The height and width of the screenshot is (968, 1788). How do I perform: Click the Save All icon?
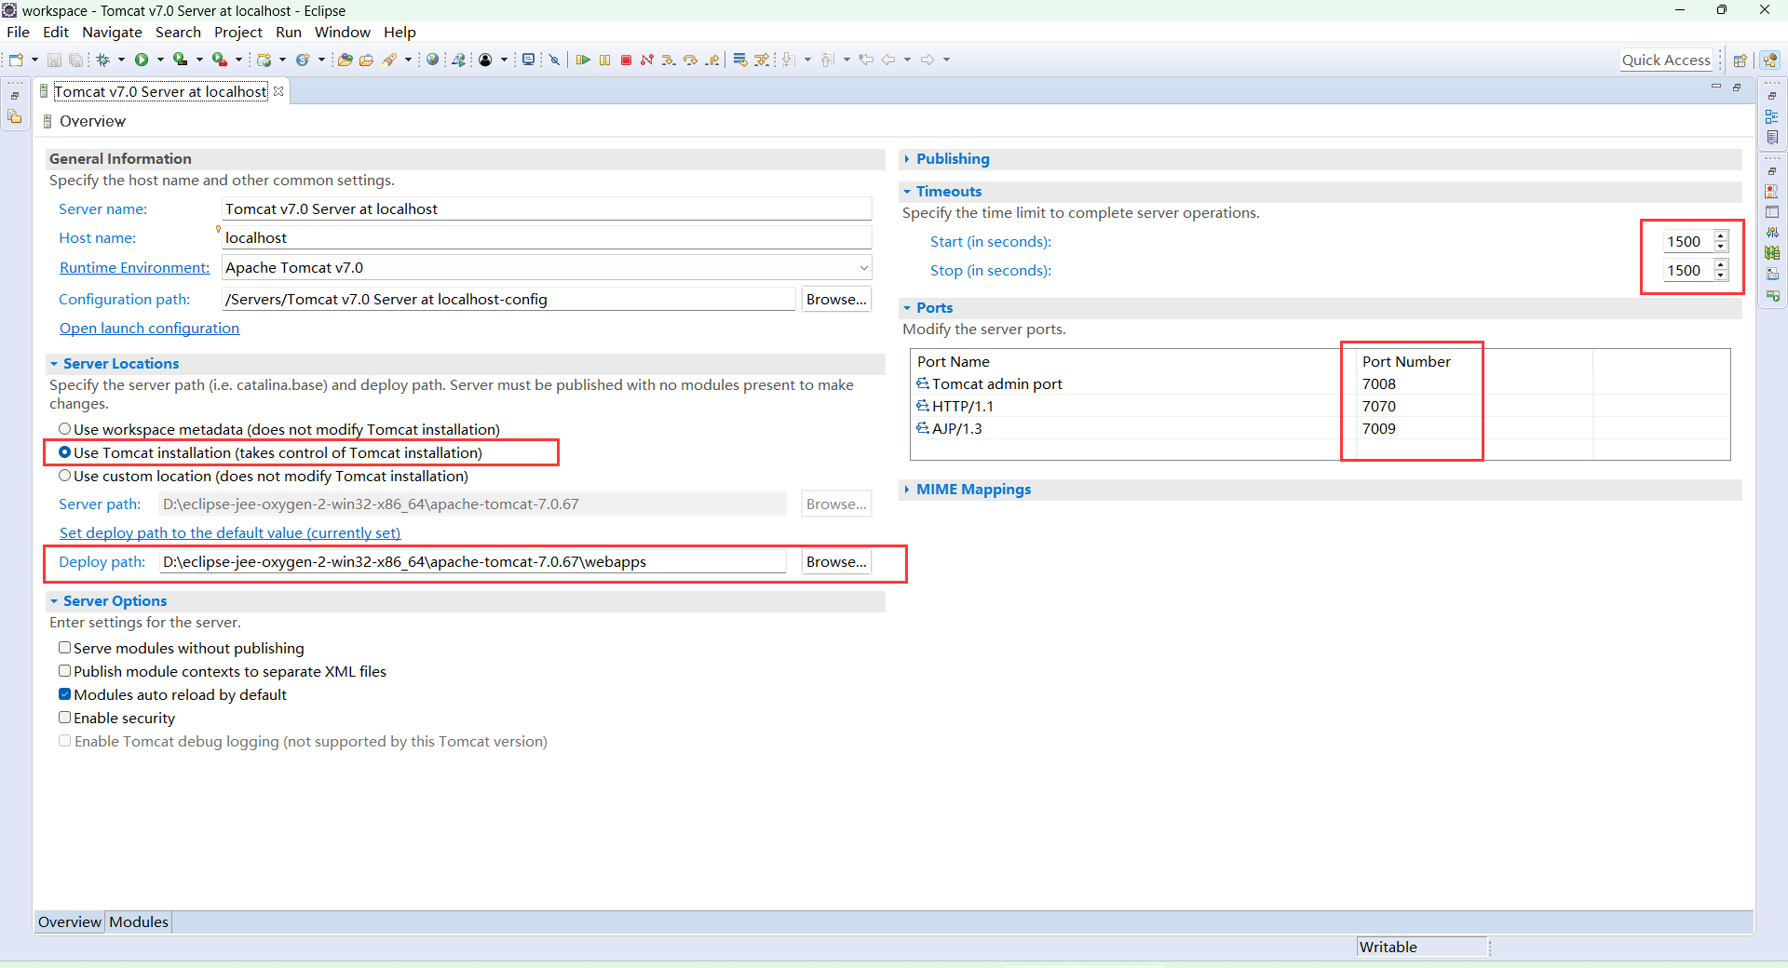75,60
